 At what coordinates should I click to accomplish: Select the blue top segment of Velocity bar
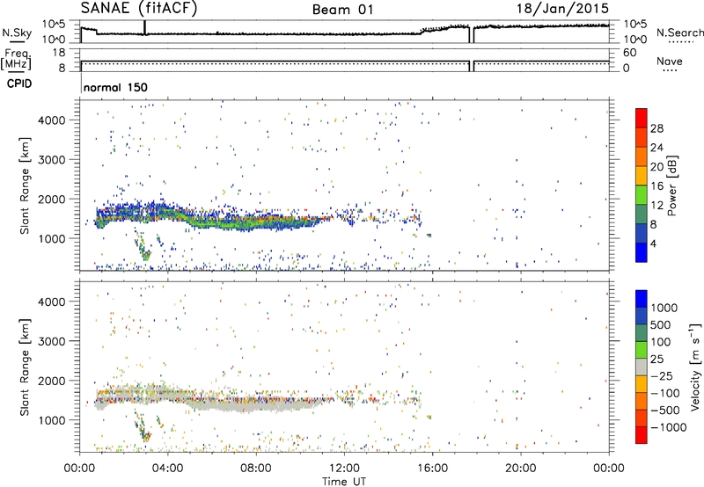coord(642,299)
